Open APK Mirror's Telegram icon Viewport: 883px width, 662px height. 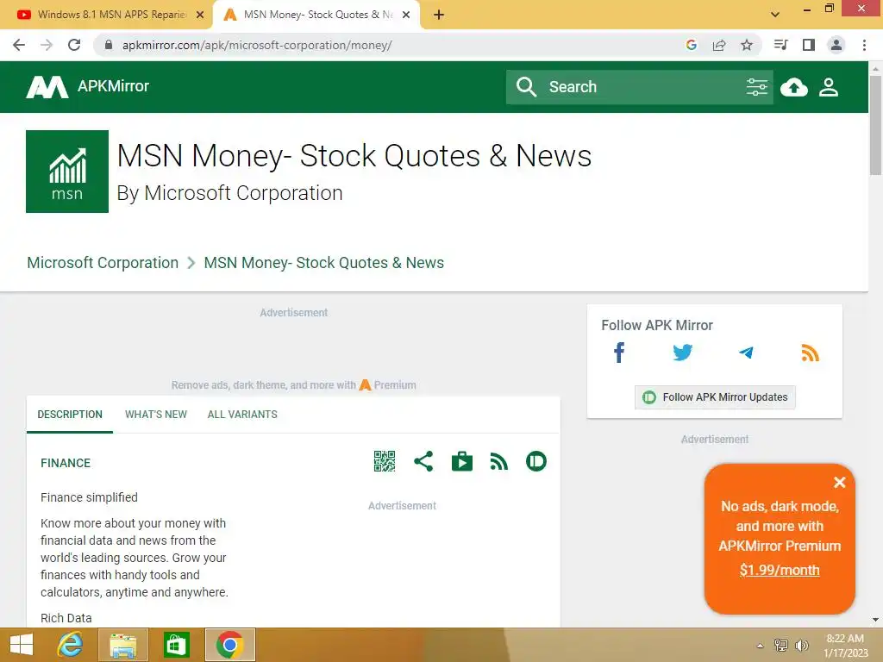coord(746,353)
